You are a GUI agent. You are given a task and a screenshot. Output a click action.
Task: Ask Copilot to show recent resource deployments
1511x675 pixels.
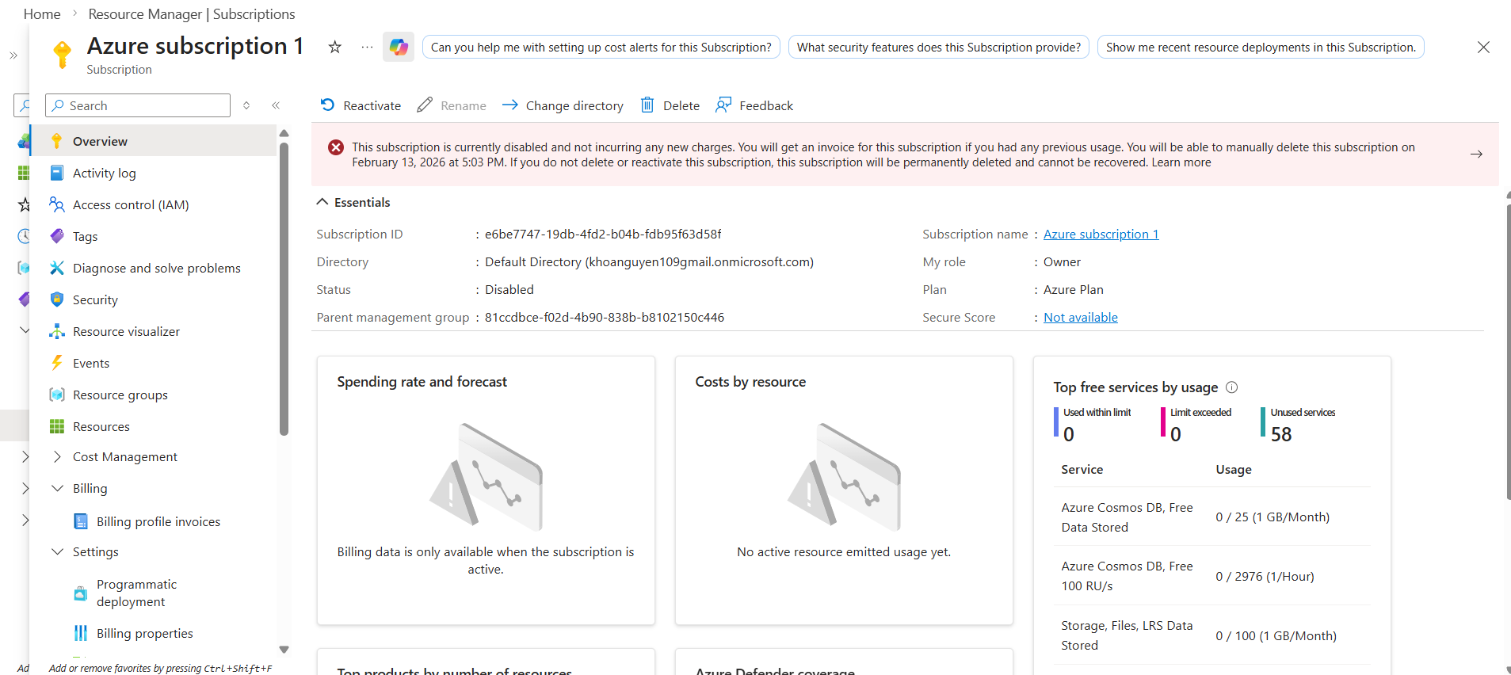coord(1261,47)
